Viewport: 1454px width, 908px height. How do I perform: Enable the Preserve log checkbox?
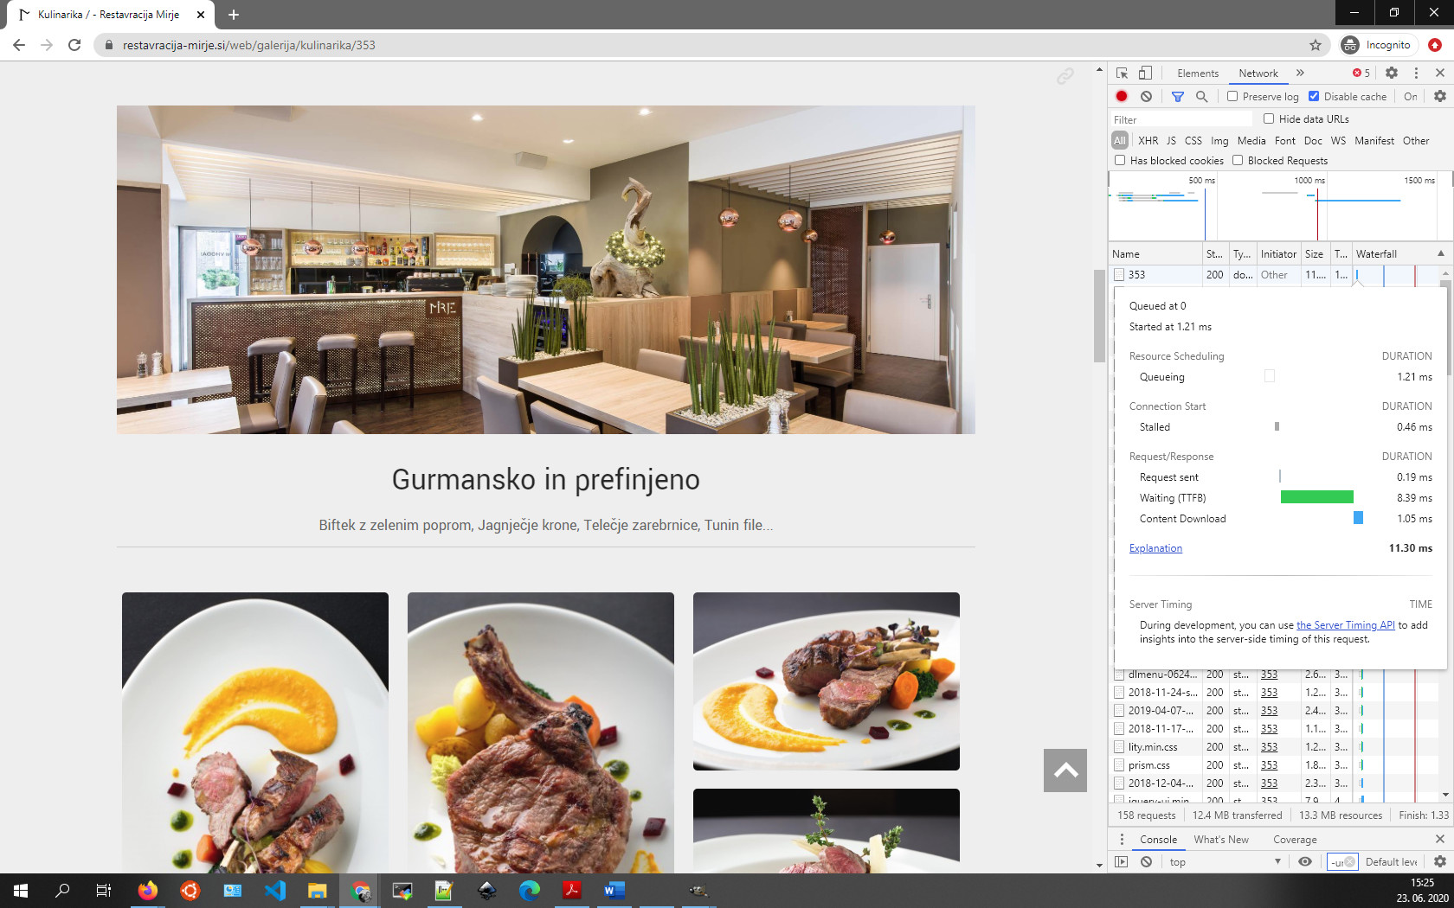[1232, 97]
